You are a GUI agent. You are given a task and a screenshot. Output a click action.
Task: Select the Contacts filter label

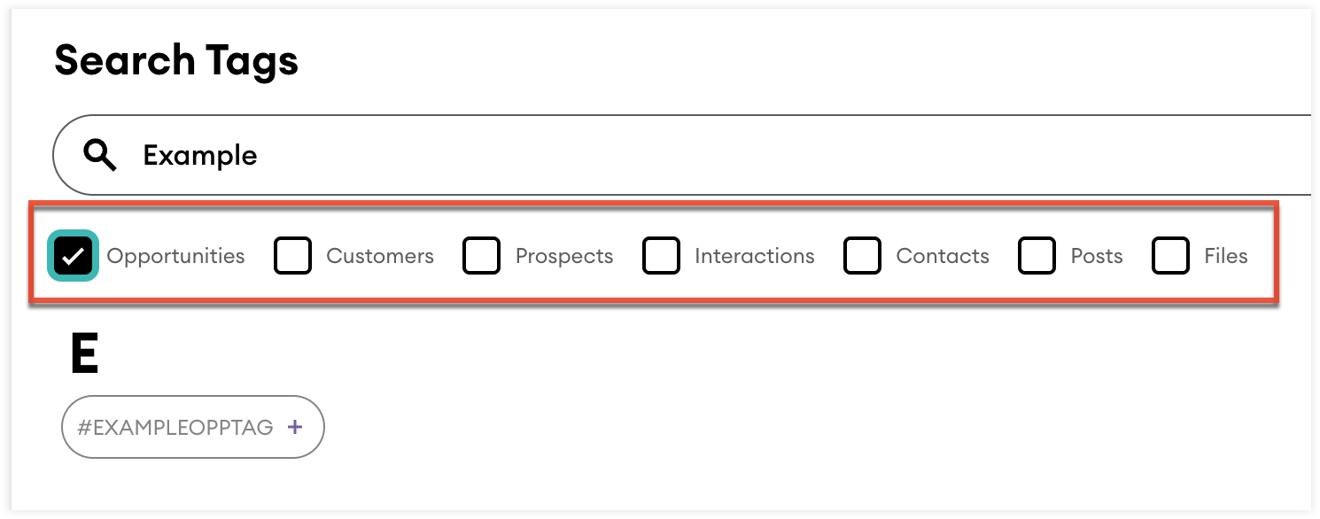pos(943,256)
